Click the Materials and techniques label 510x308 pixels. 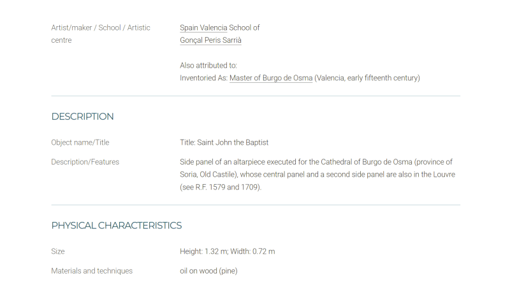pyautogui.click(x=92, y=271)
